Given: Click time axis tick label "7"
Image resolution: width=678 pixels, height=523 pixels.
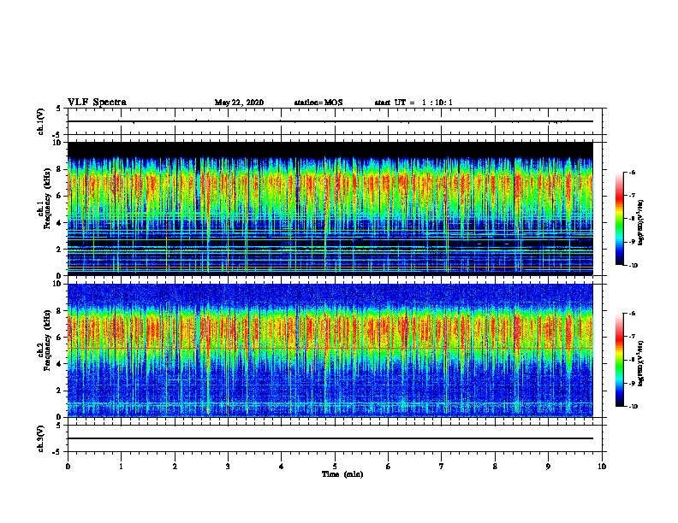Looking at the screenshot, I should (x=442, y=467).
